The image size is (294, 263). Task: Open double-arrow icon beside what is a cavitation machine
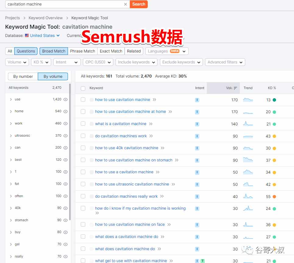[151, 124]
